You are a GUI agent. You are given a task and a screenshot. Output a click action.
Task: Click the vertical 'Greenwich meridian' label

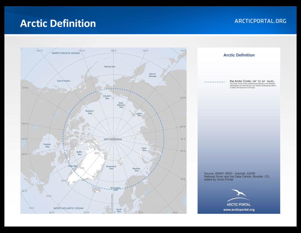(112, 203)
